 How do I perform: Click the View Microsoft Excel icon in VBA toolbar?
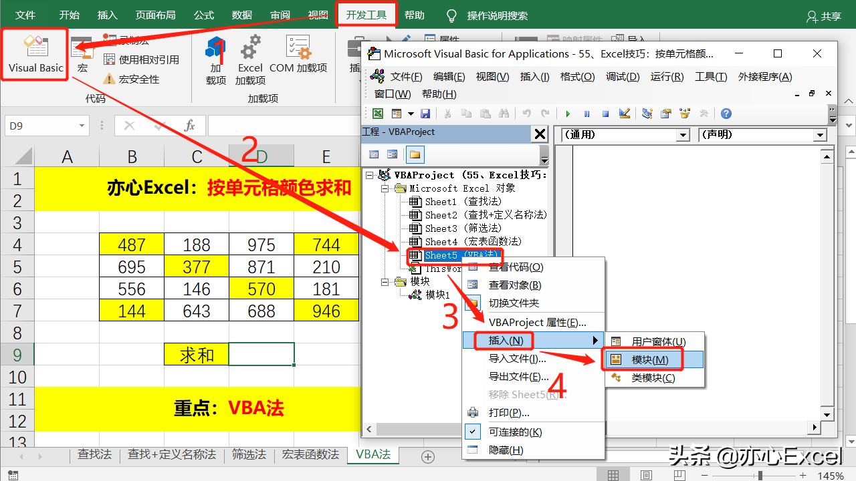378,114
